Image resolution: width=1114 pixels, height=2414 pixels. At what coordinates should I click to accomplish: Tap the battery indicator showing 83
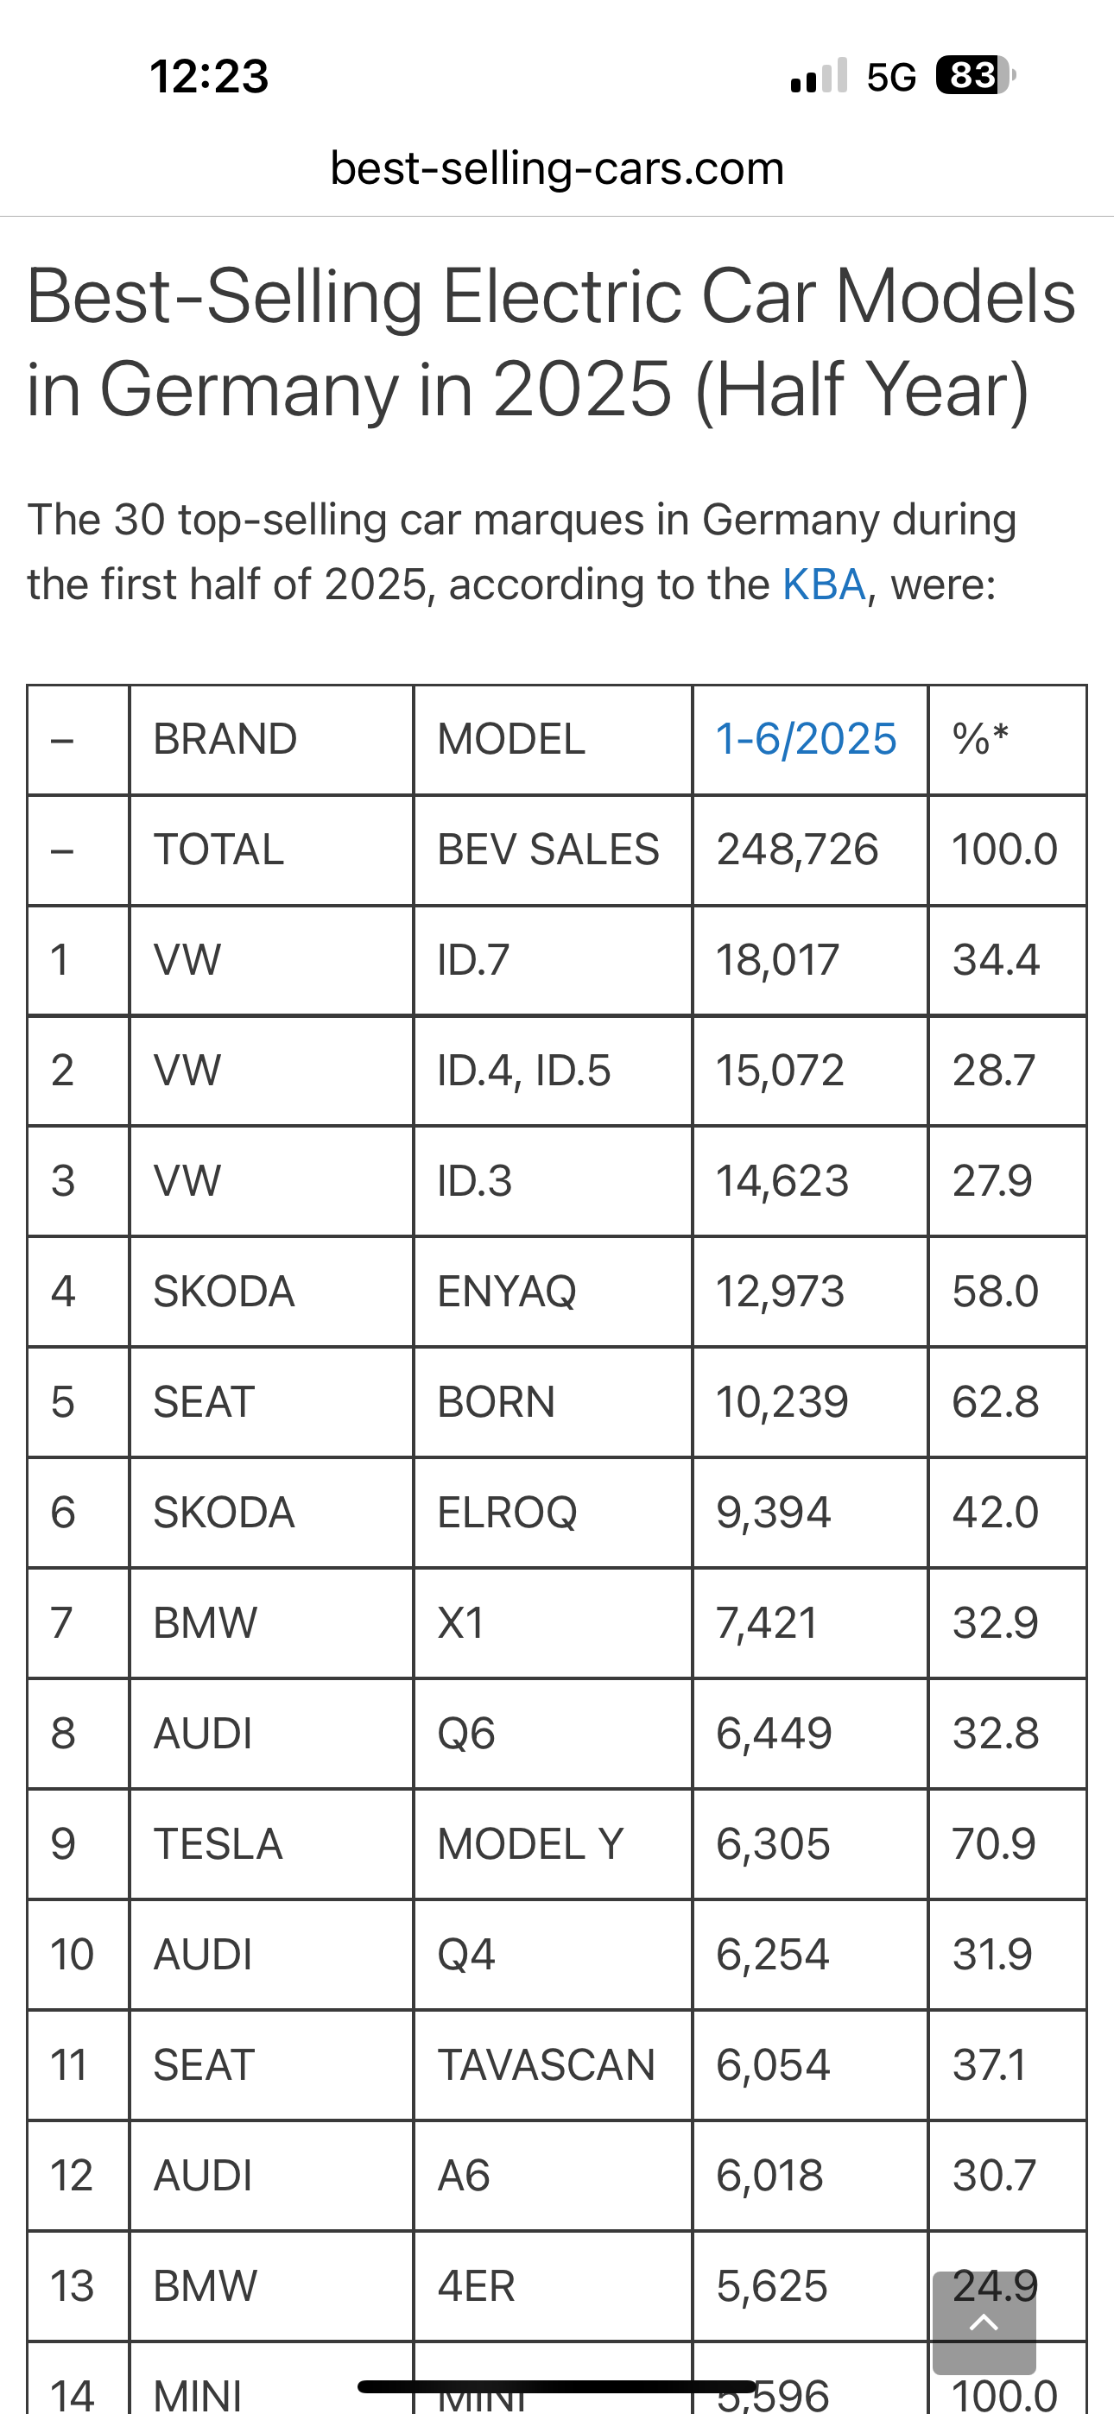[974, 76]
